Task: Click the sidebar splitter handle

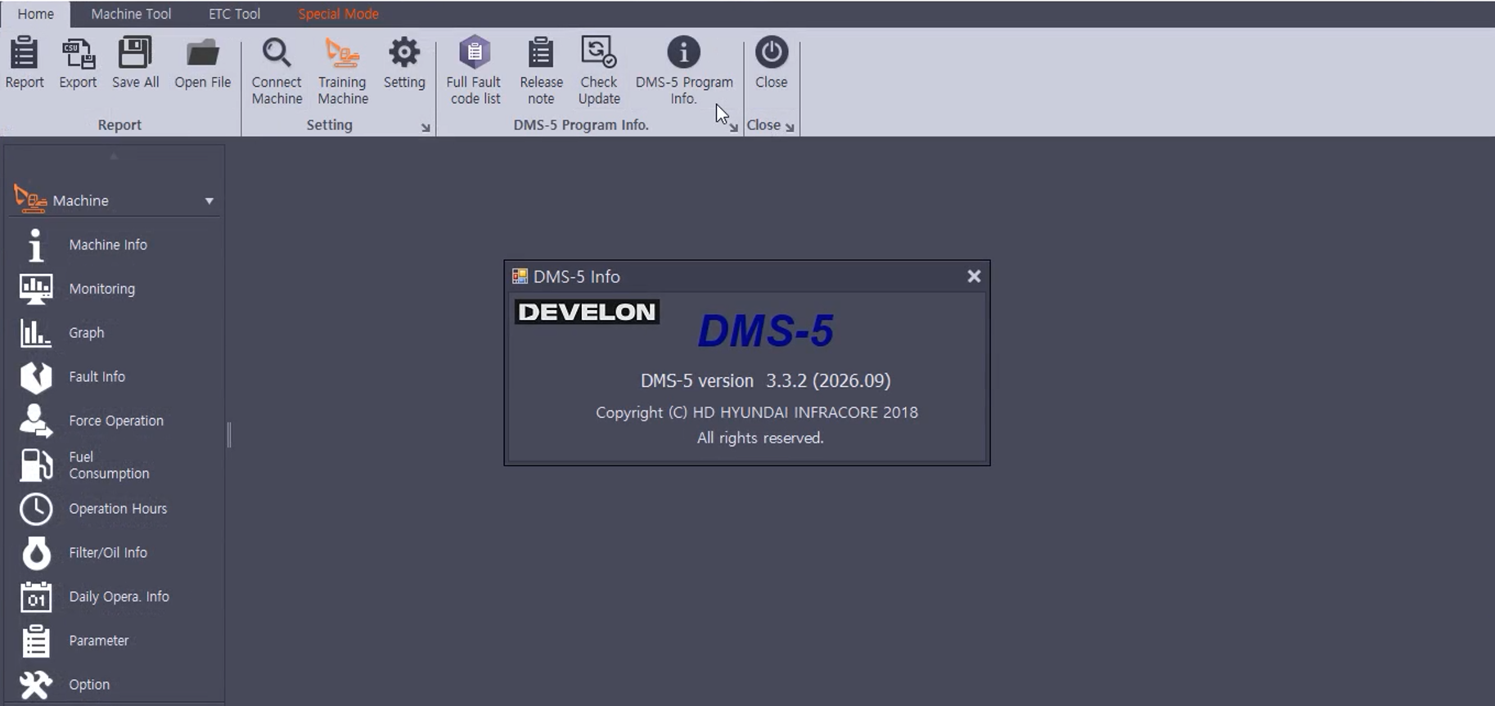Action: click(x=229, y=434)
